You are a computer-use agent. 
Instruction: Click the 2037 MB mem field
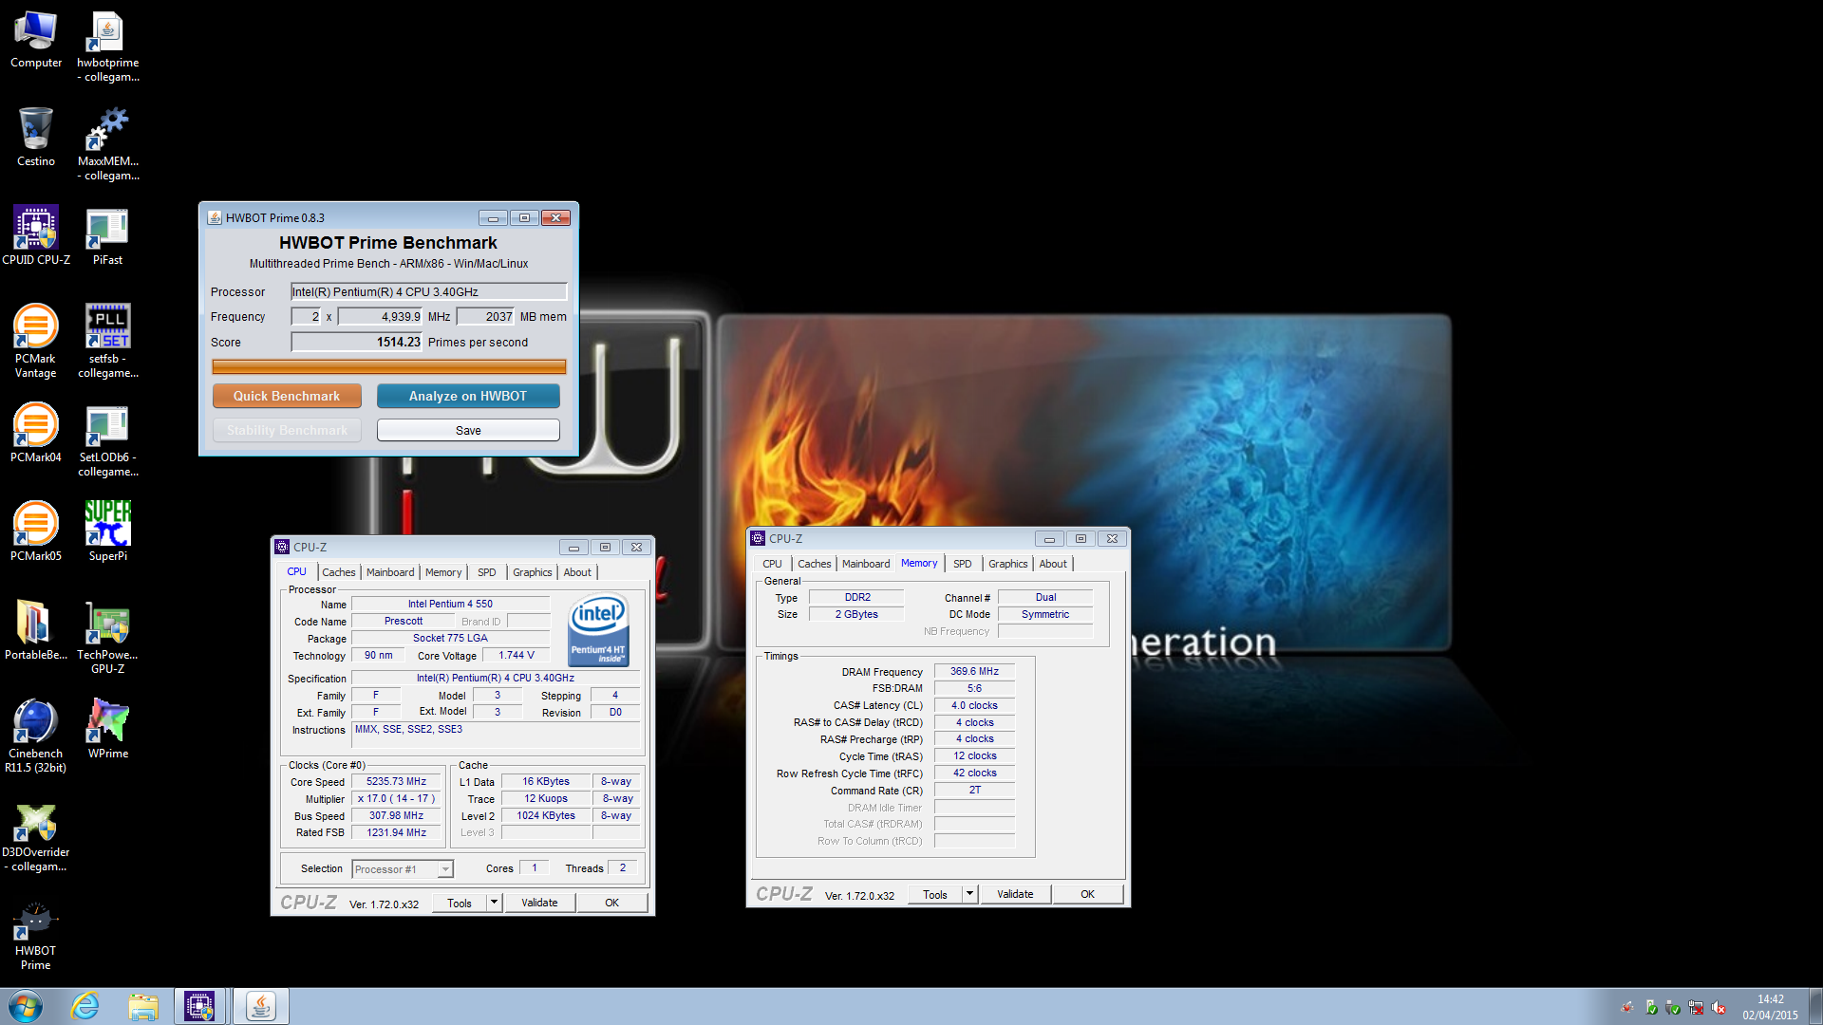(486, 316)
